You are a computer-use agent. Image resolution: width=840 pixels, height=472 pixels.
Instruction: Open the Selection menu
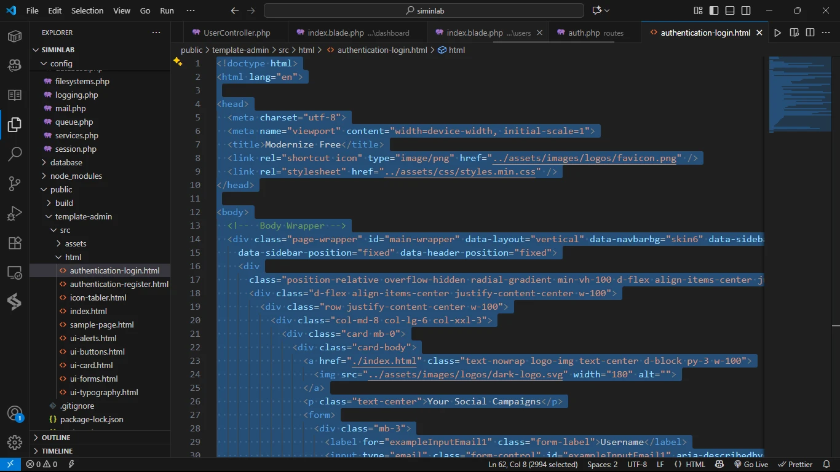pos(87,10)
